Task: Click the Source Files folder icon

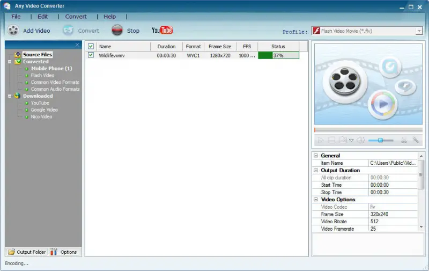Action: coord(18,55)
